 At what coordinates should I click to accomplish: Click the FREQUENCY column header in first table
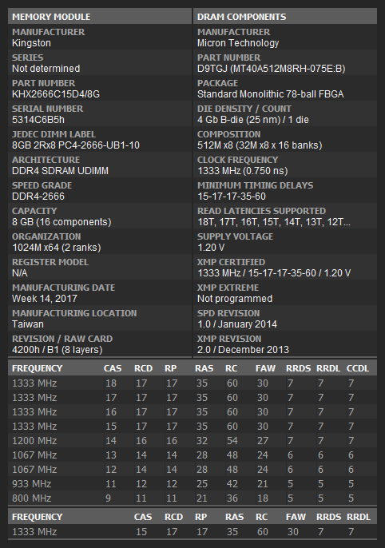click(37, 368)
